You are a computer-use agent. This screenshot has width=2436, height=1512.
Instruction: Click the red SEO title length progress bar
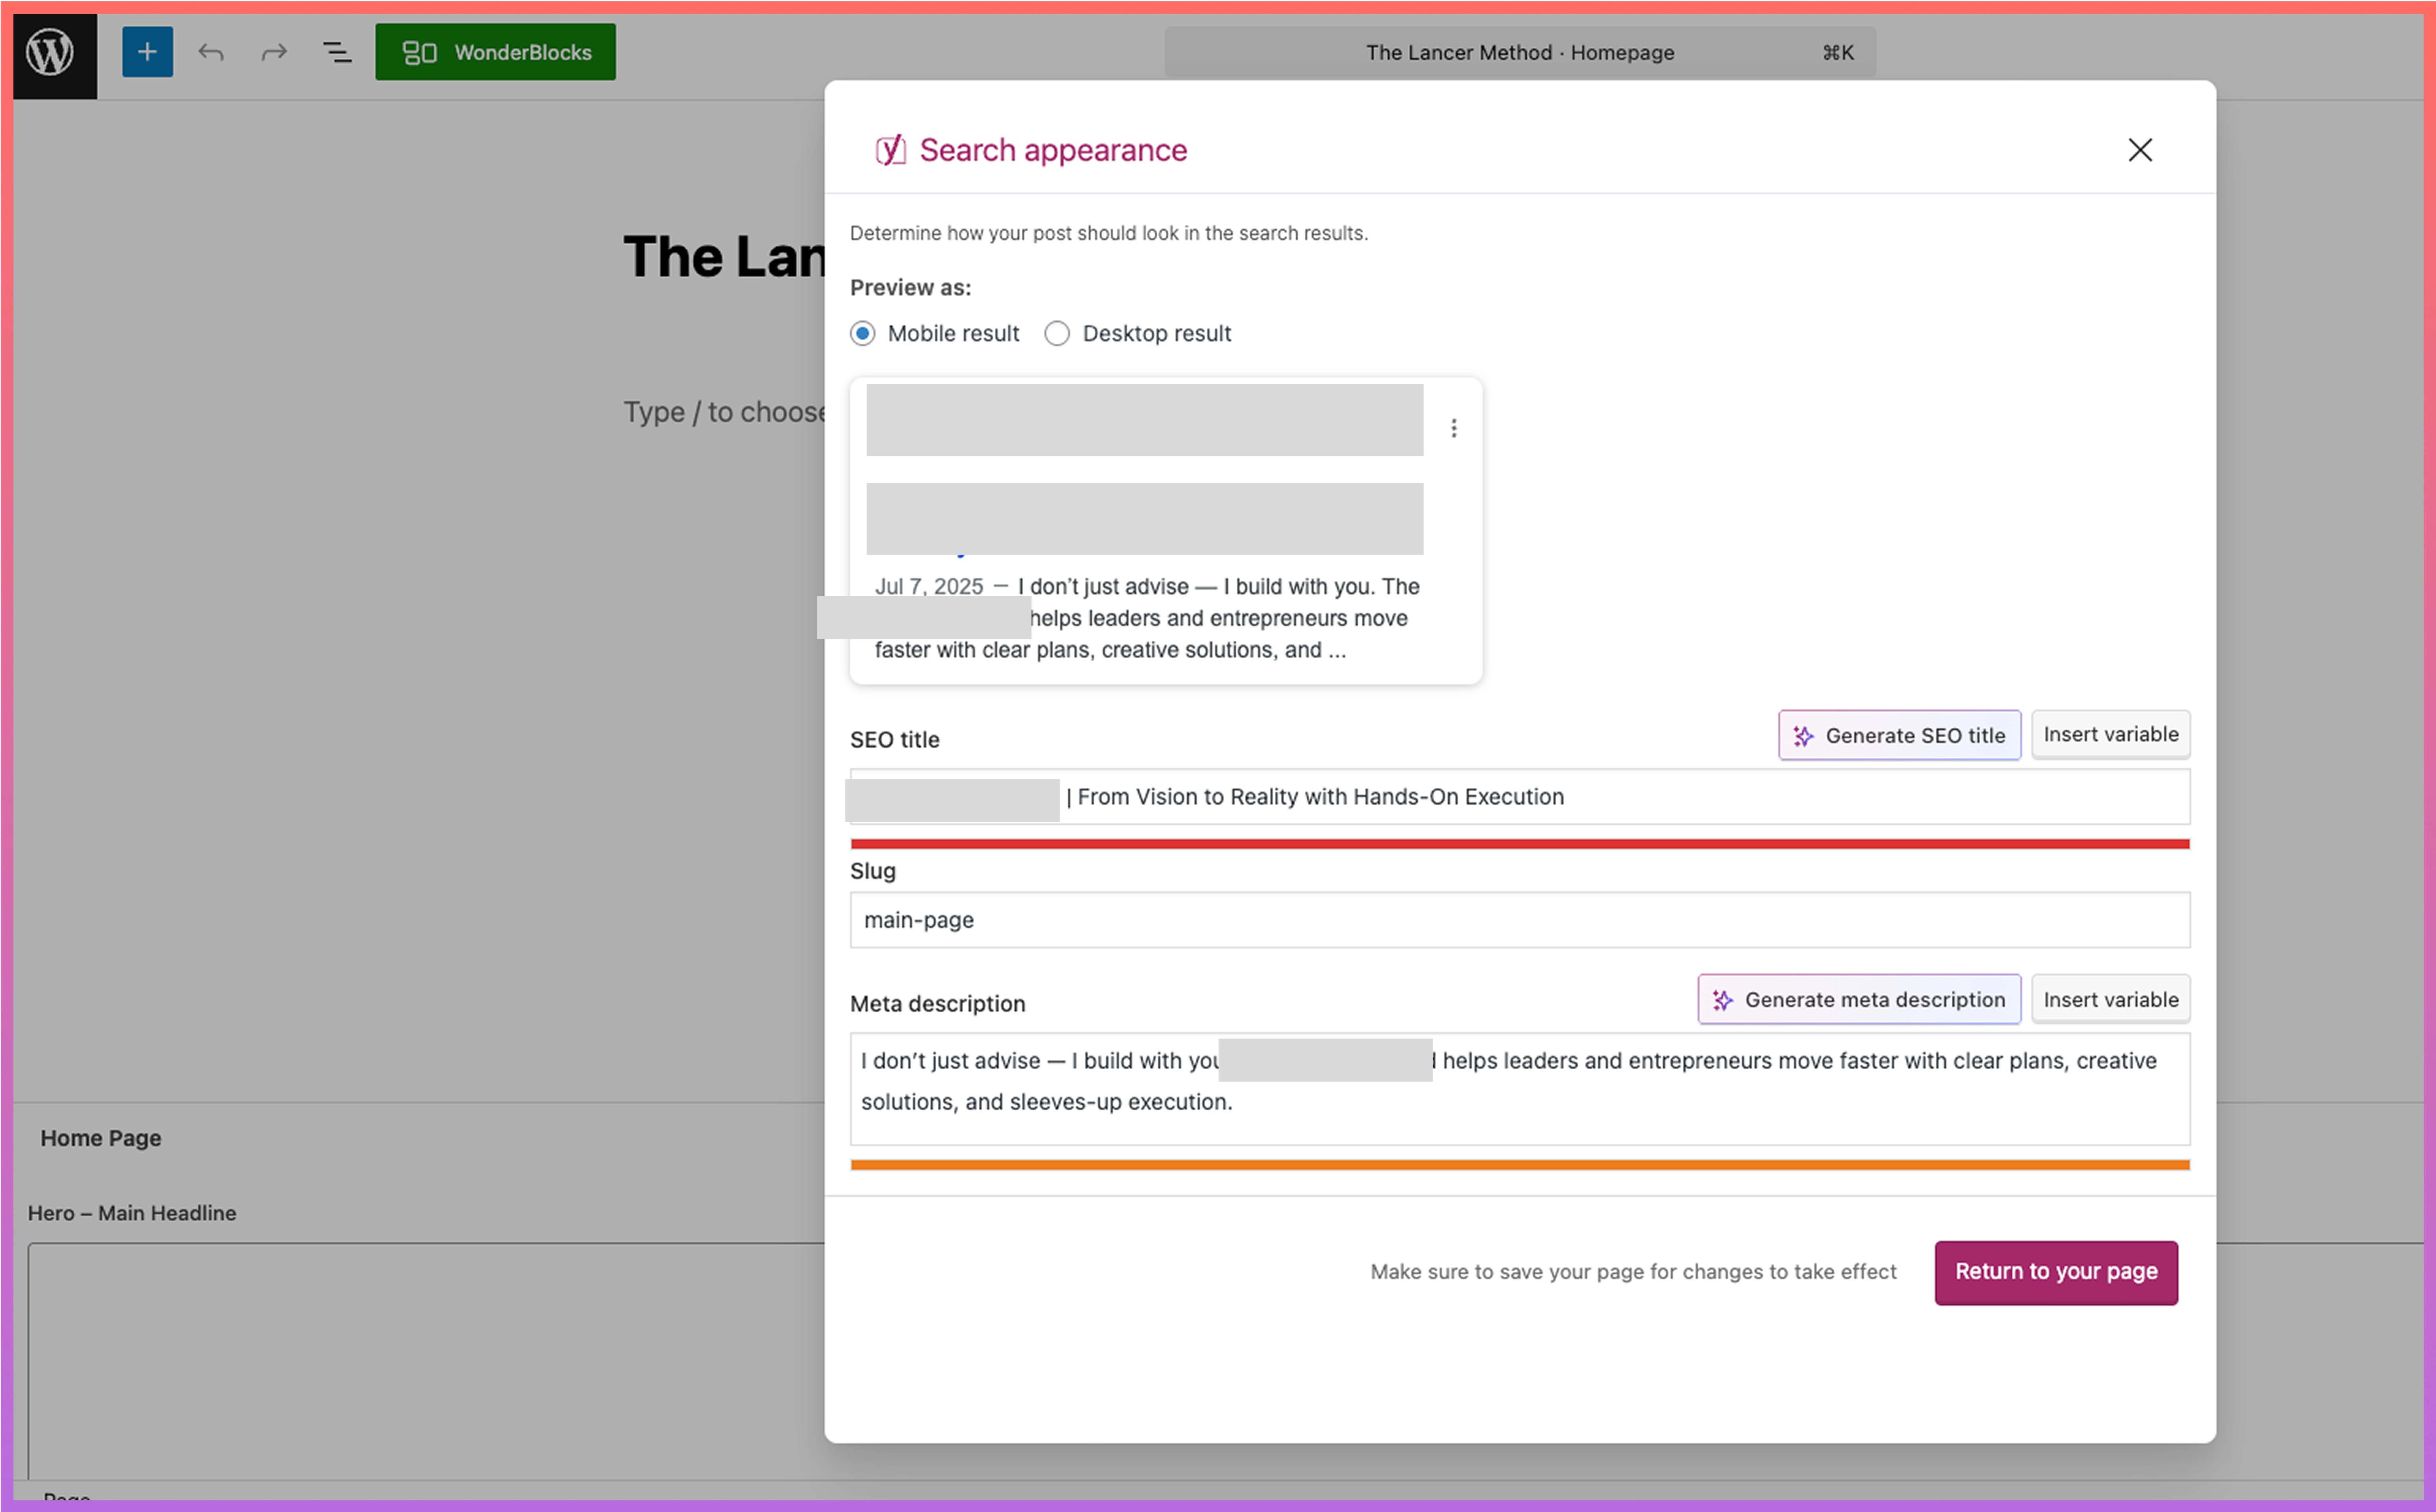[x=1519, y=844]
